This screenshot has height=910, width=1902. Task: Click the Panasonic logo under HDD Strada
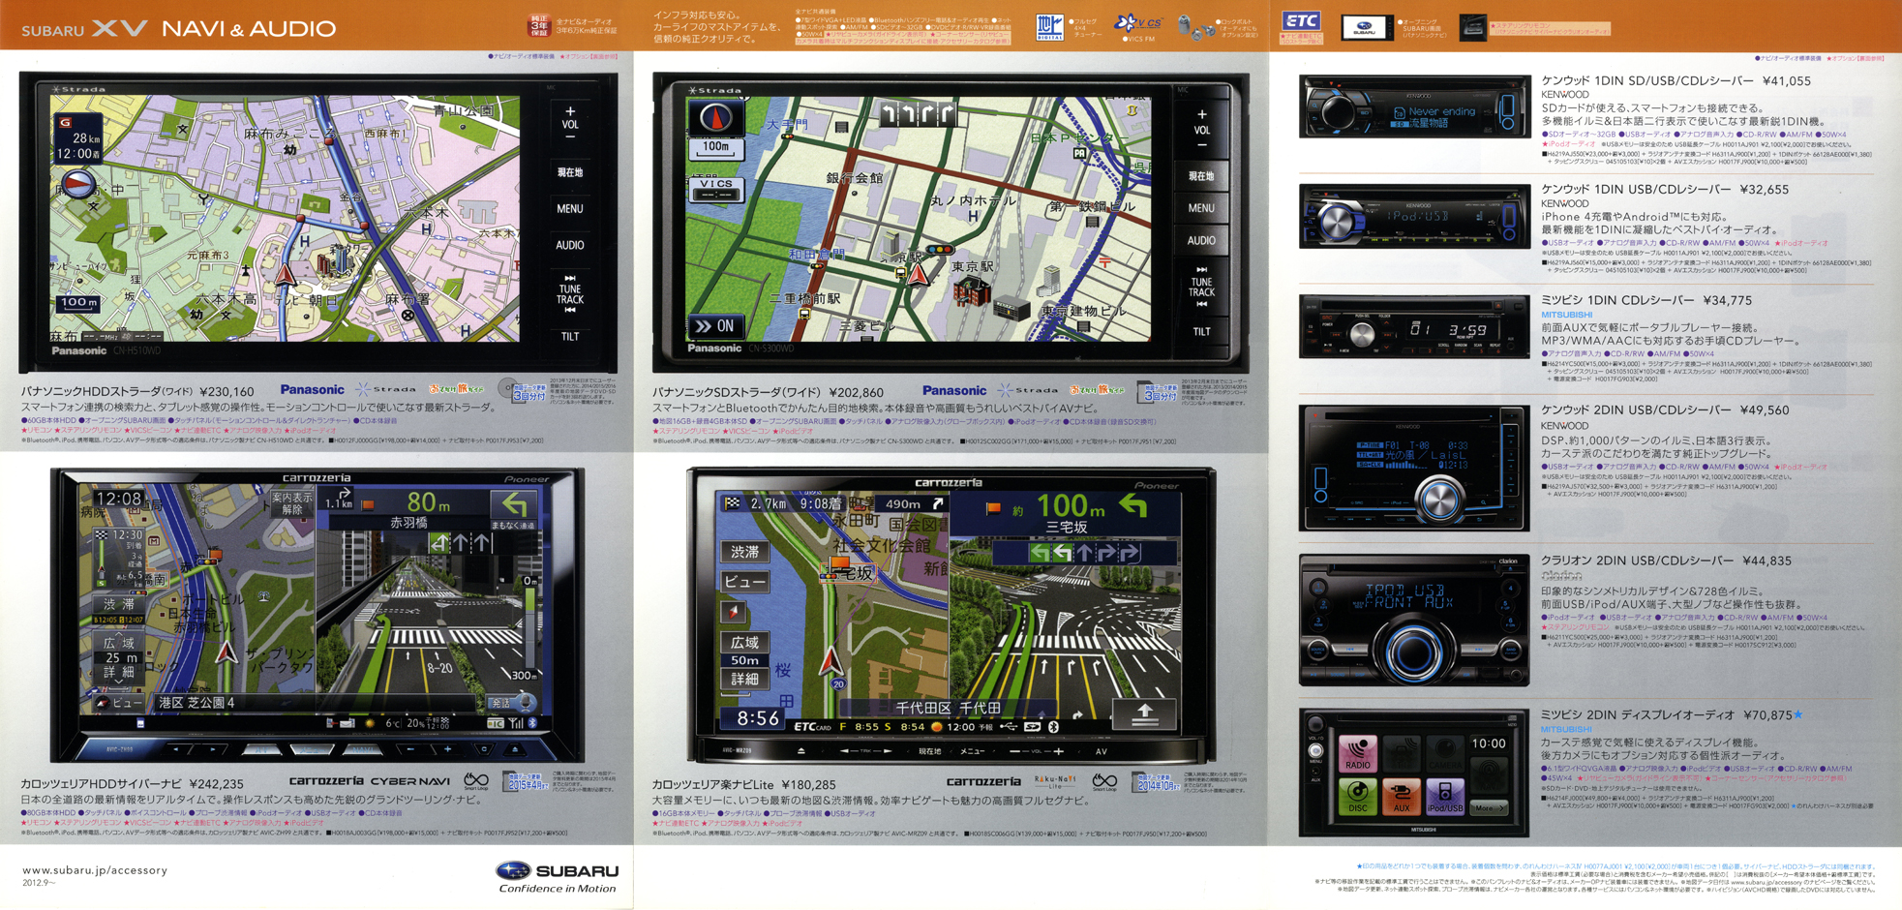pos(312,390)
